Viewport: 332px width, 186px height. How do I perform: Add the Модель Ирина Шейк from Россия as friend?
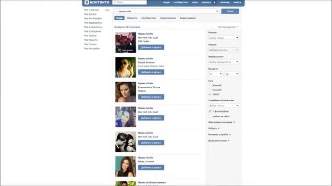click(x=151, y=97)
